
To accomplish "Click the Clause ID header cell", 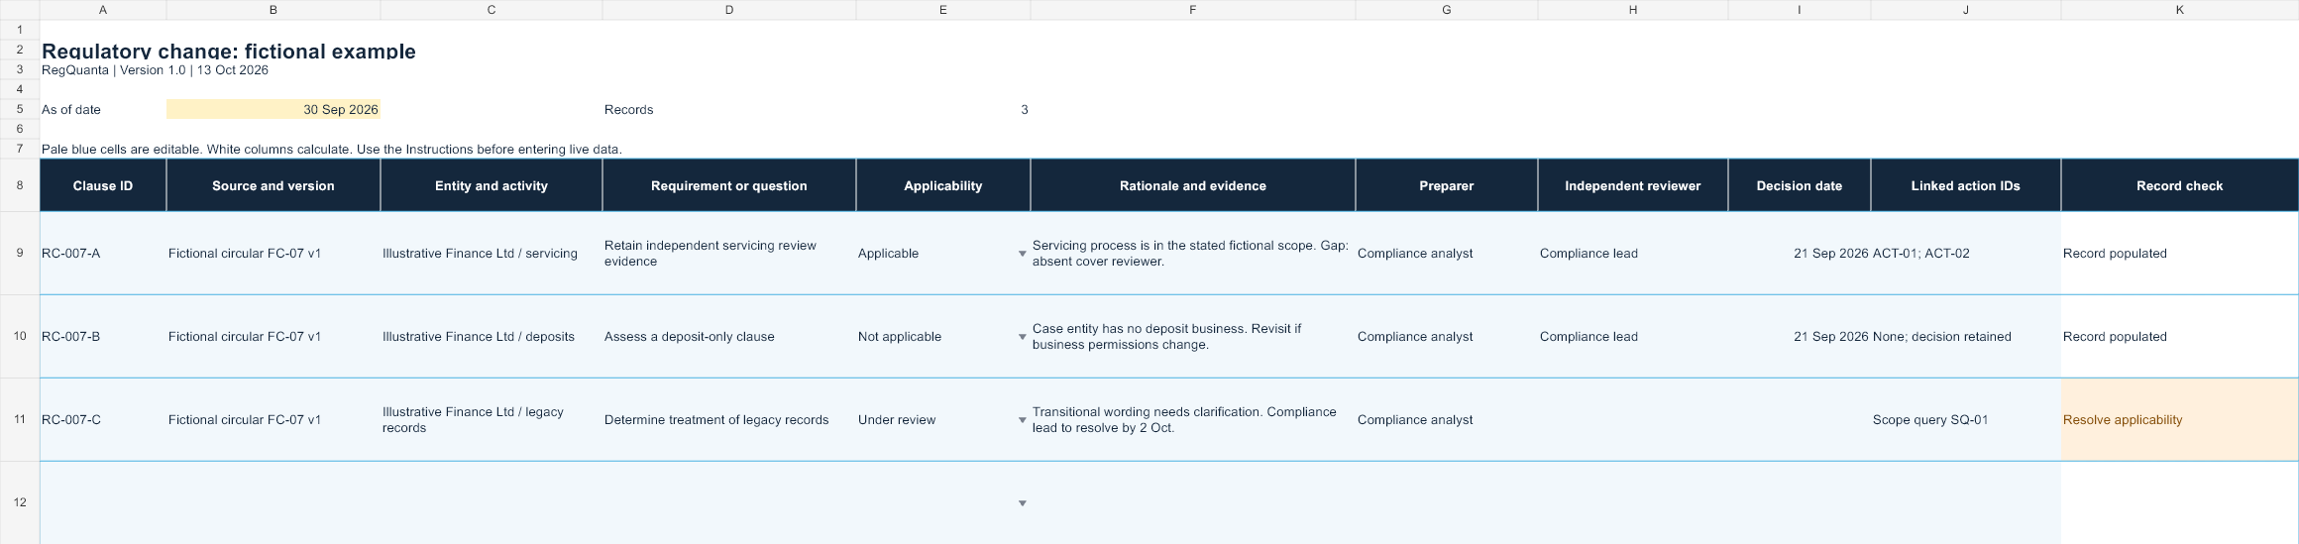I will 103,185.
